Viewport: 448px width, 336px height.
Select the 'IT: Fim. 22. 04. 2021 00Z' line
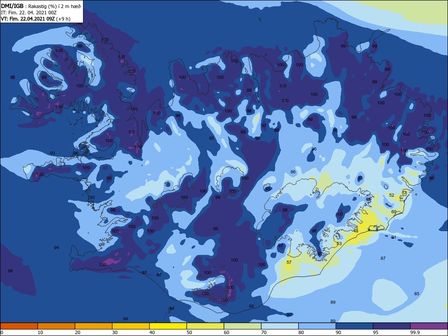[x=29, y=13]
